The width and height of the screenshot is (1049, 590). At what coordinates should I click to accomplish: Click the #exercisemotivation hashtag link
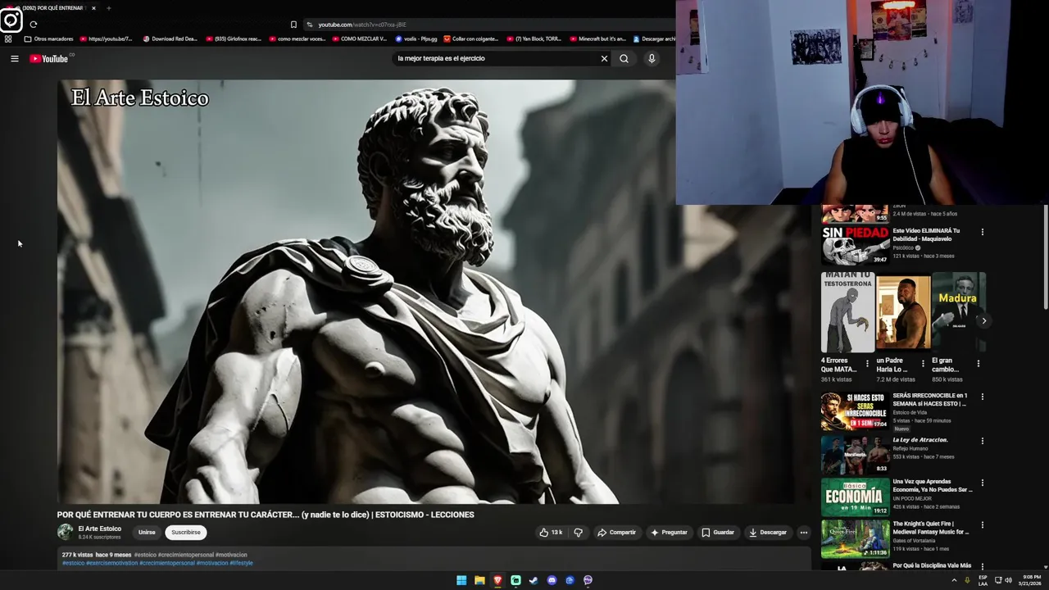111,563
